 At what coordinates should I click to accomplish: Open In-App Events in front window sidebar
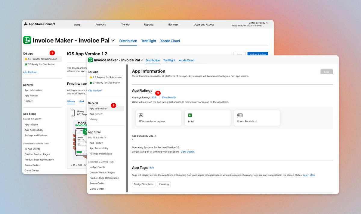tap(97, 167)
